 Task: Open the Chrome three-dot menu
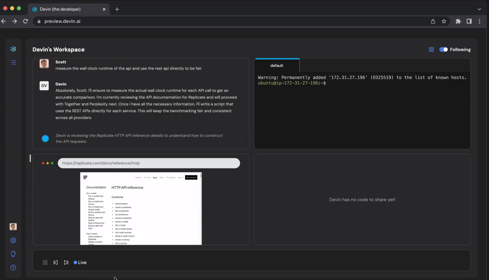click(x=480, y=21)
